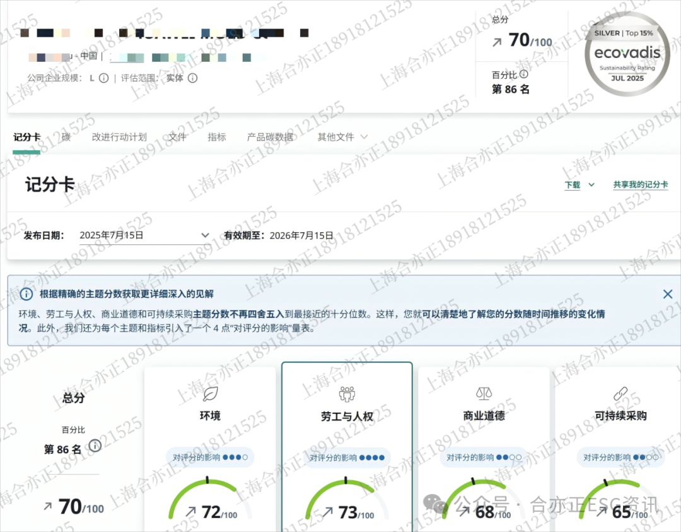Viewport: 681px width, 532px height.
Task: Click the 文件 tab label
Action: click(x=177, y=137)
